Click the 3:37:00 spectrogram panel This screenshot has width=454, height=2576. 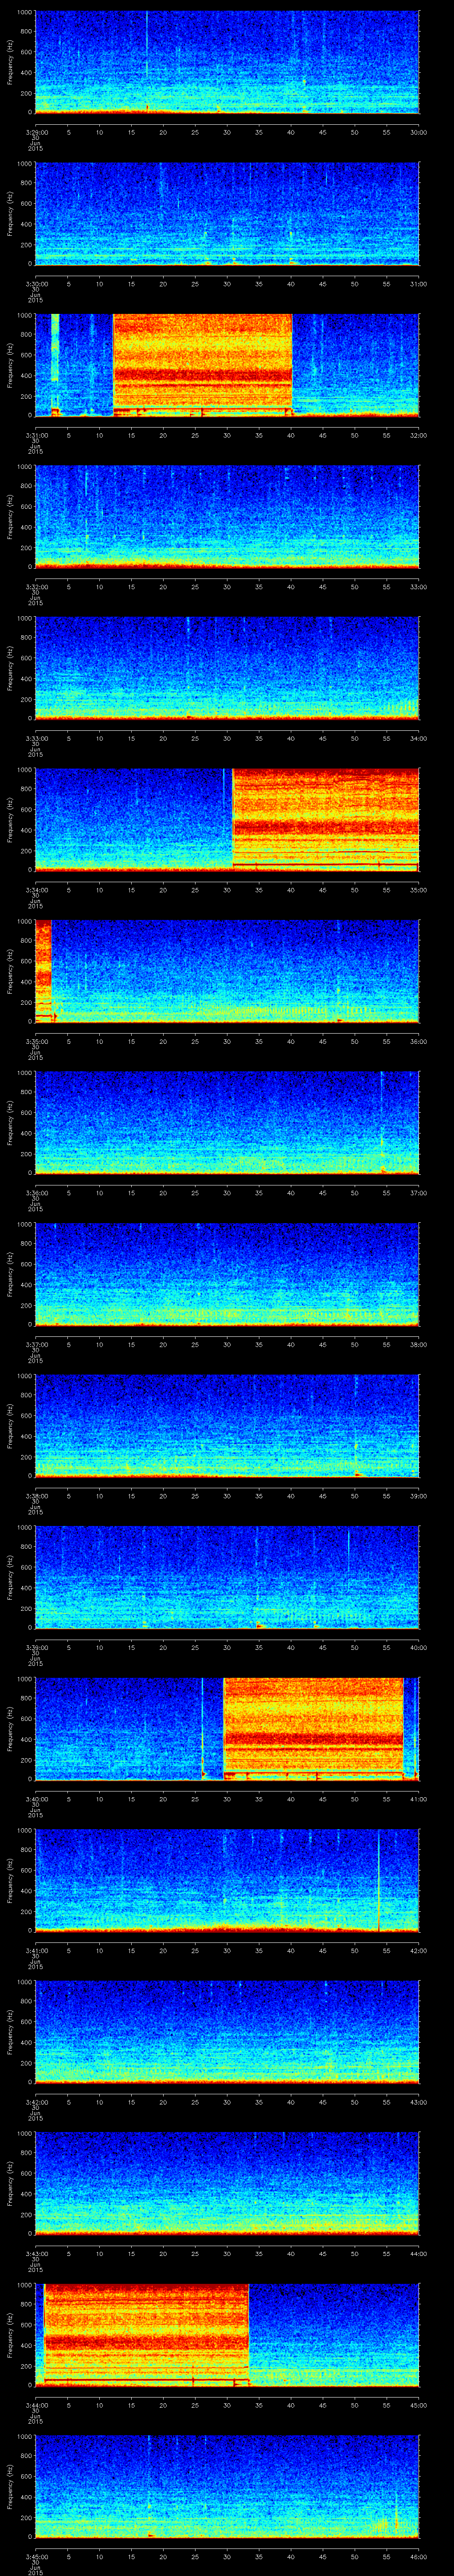(227, 1273)
